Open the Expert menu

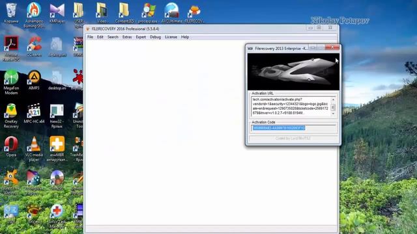(x=141, y=37)
